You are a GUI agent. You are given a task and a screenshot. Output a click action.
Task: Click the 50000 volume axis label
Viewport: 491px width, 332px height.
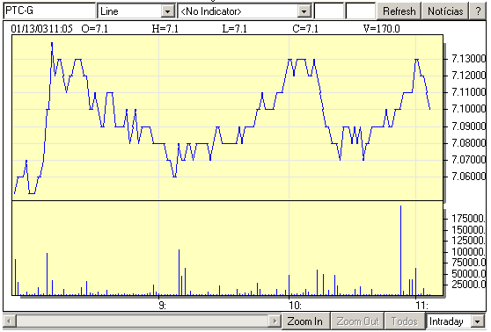468,273
